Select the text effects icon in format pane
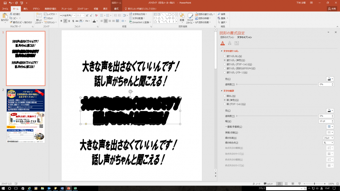This screenshot has height=191, width=340. pyautogui.click(x=230, y=43)
